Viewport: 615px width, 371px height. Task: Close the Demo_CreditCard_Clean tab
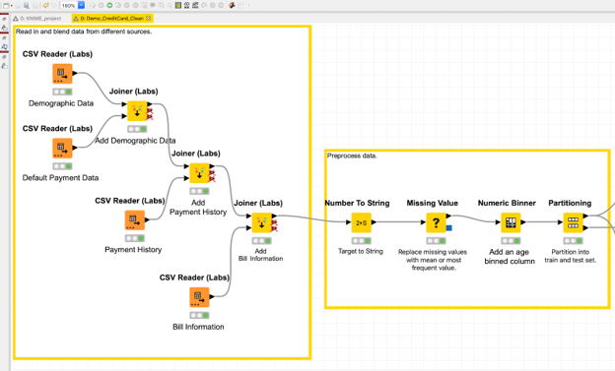click(x=148, y=19)
